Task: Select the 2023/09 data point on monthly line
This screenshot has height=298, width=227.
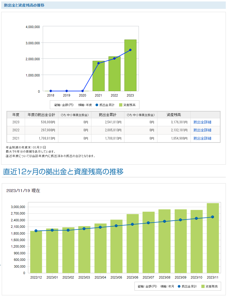Action: point(181,220)
